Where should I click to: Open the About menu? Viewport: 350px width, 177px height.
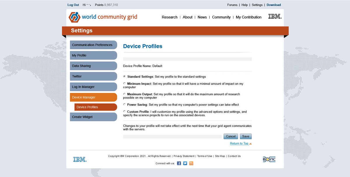coord(188,17)
